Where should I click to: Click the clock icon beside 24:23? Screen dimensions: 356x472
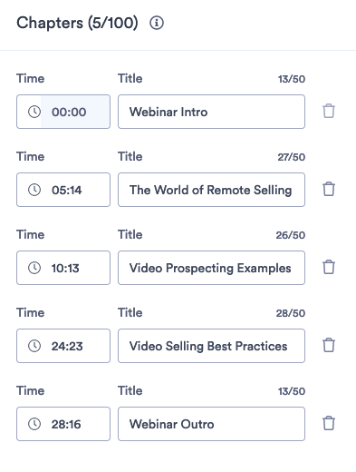(x=34, y=346)
